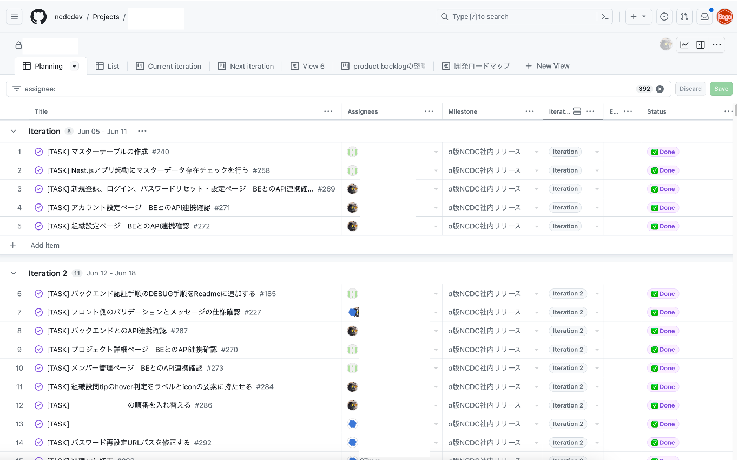Open the hamburger navigation menu
The height and width of the screenshot is (460, 738).
tap(14, 16)
